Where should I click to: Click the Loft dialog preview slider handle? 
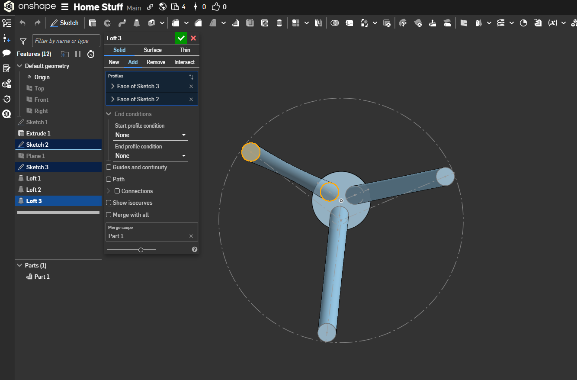tap(141, 250)
